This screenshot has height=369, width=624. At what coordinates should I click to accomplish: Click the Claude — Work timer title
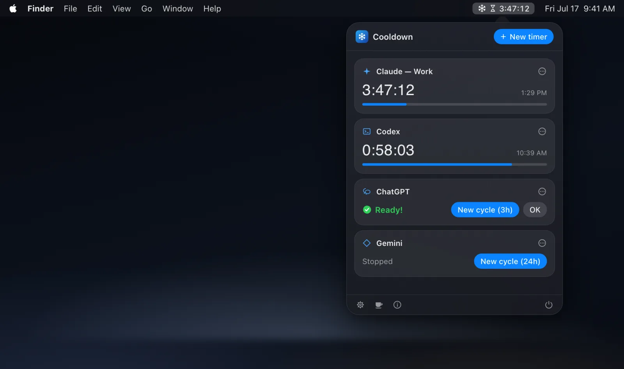pyautogui.click(x=404, y=71)
